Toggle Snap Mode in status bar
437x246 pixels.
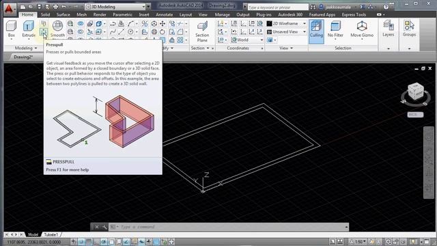click(x=81, y=242)
